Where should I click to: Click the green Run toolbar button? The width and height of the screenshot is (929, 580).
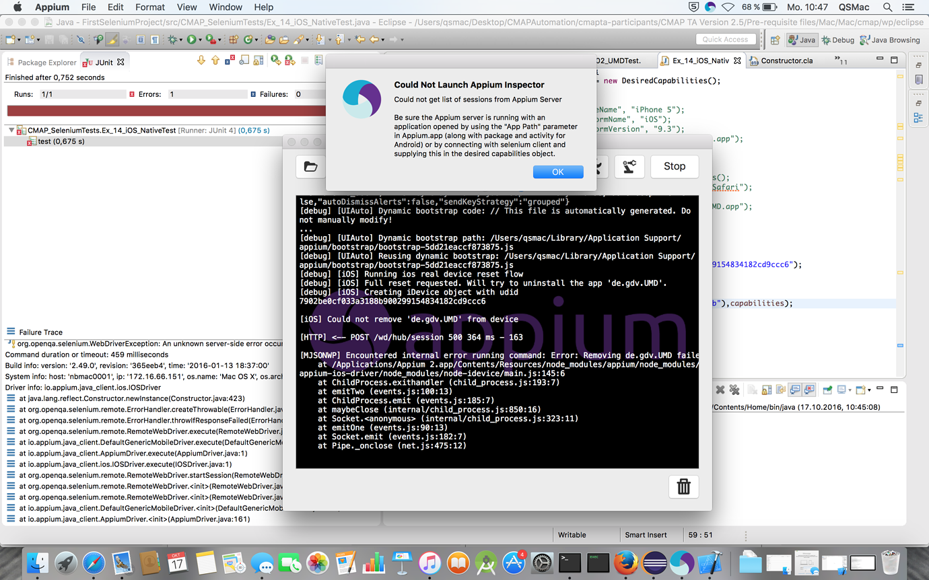(191, 40)
